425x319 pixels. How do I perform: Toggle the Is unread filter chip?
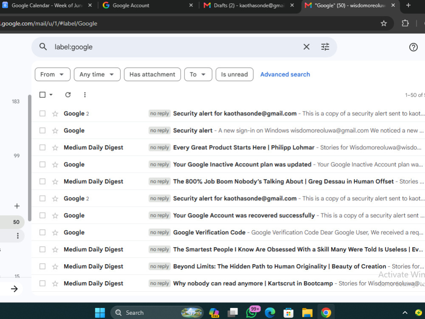[x=235, y=74]
